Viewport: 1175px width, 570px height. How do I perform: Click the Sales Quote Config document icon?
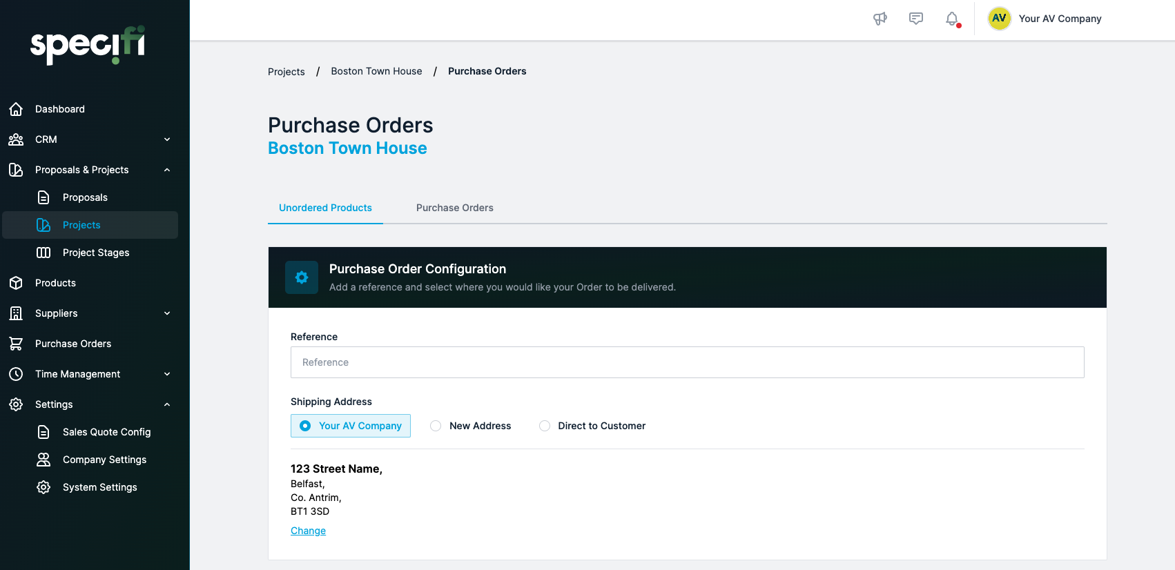tap(43, 432)
